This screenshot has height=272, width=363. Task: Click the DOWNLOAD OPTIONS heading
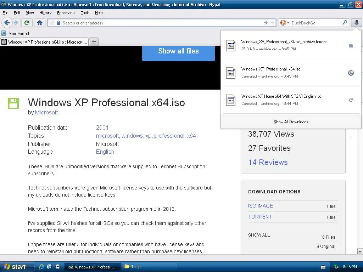274,192
